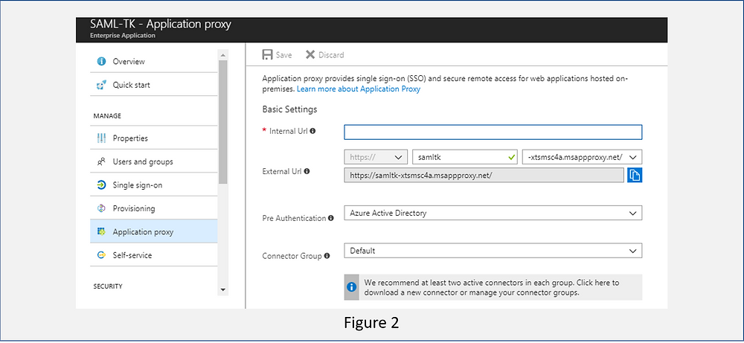Click the sidebar scrollbar thumb

click(x=223, y=121)
